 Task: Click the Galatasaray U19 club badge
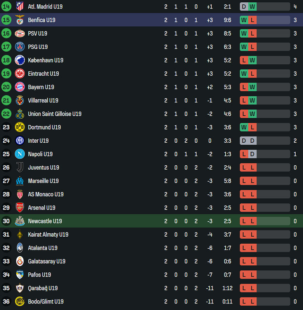[x=19, y=261]
